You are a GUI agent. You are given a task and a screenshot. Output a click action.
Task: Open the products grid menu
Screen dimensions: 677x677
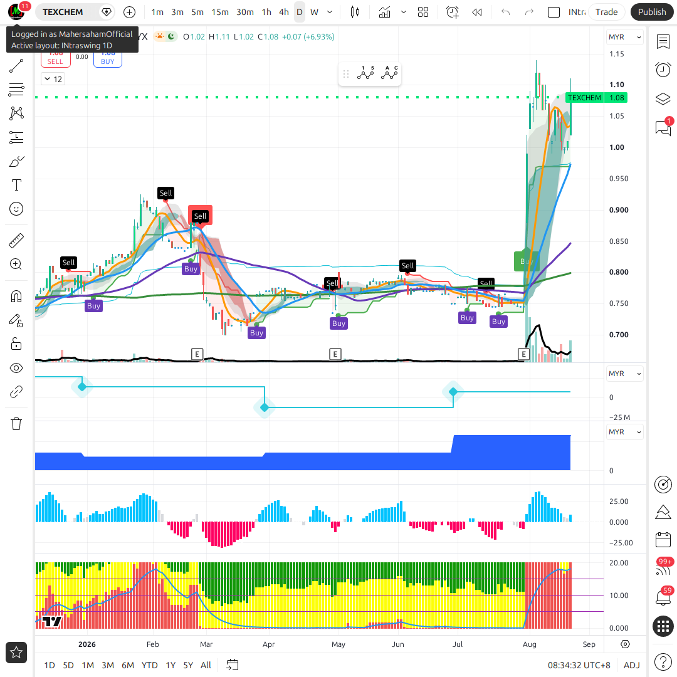tap(663, 626)
